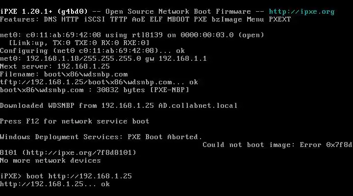353x196 pixels.
Task: Click the iPXE 1.20.1+ version text
Action: click(26, 11)
